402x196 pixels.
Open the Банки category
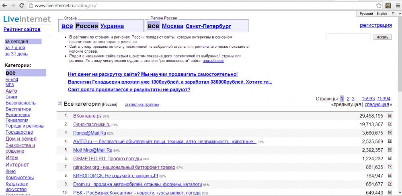coord(11,97)
